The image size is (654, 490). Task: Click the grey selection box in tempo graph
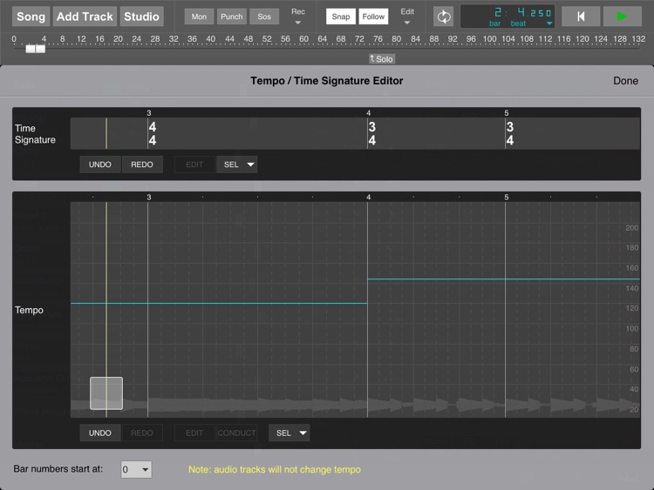106,393
